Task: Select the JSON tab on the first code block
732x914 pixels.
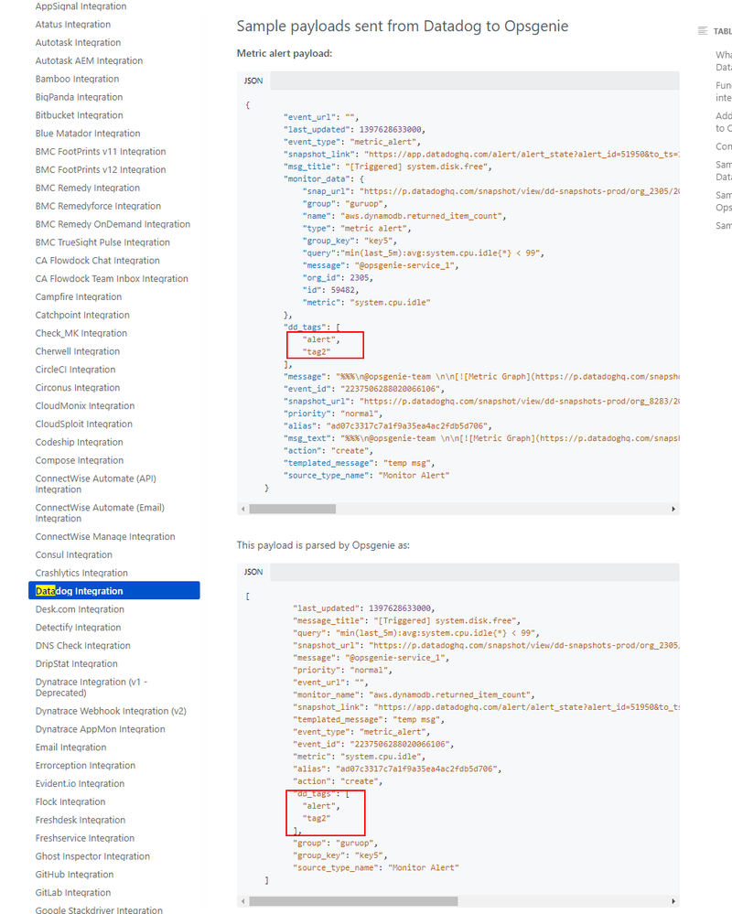Action: point(253,81)
